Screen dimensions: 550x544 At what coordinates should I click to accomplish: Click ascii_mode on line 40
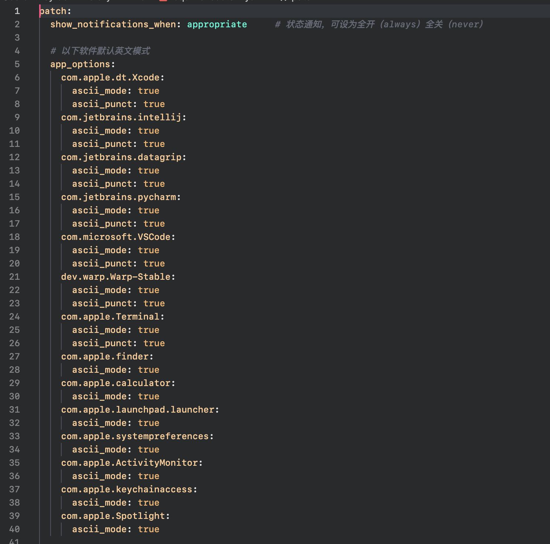tap(102, 529)
